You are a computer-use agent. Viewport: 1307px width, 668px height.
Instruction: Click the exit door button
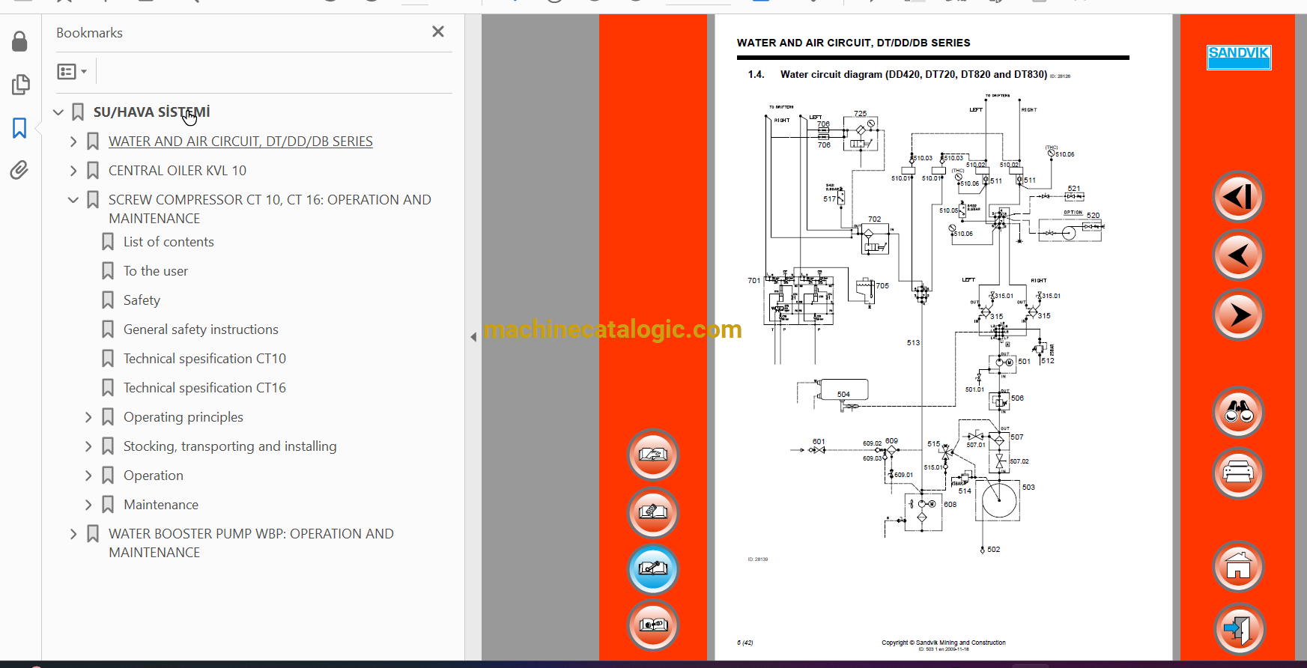pyautogui.click(x=1238, y=629)
